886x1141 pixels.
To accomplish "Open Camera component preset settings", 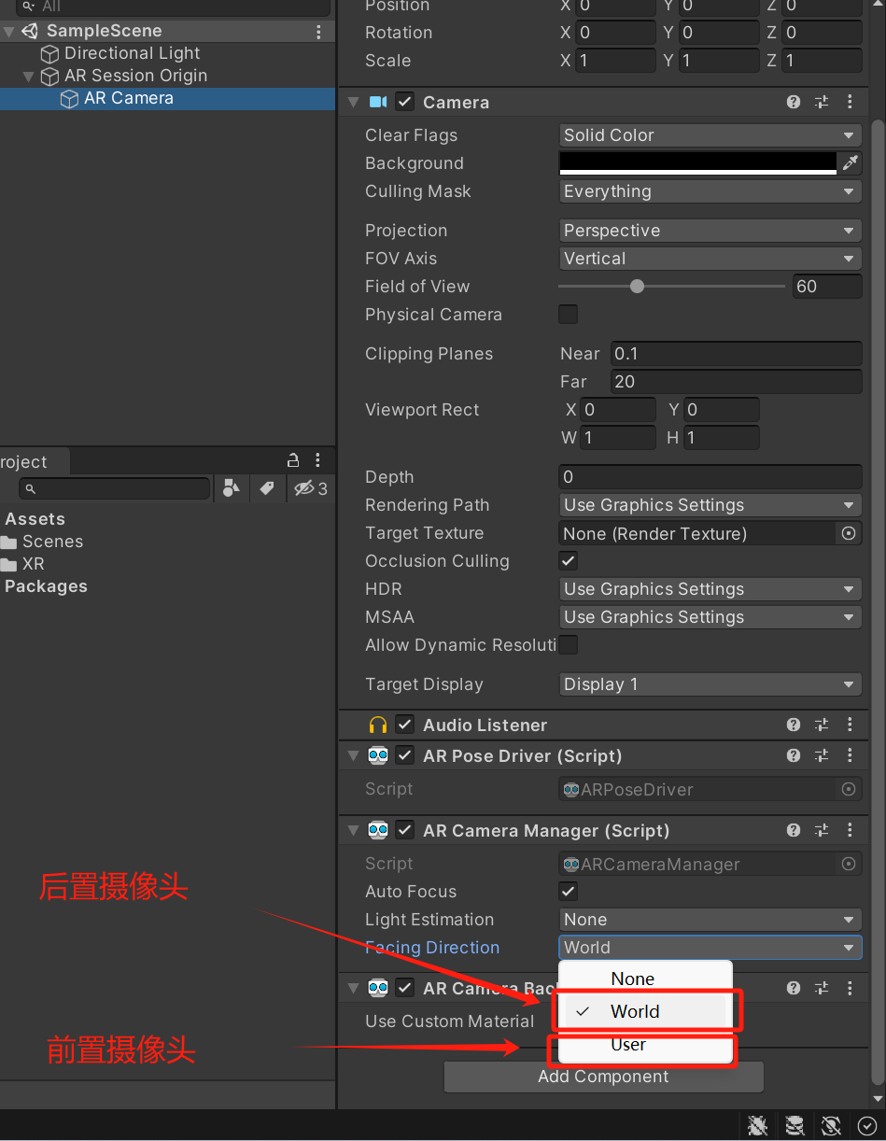I will click(822, 103).
